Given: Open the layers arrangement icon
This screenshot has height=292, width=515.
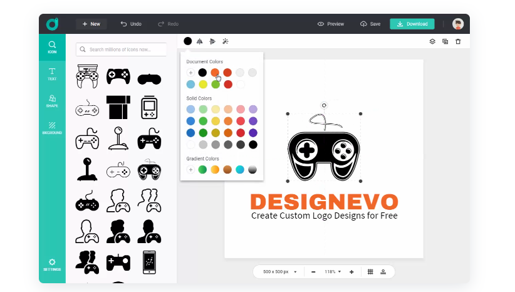Looking at the screenshot, I should coord(432,41).
